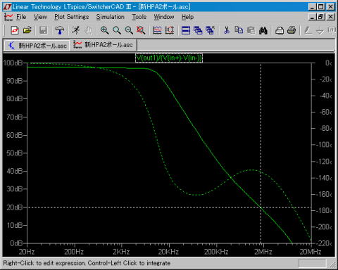Open the Simulation menu
Viewport: 338px width, 270px height.
[x=111, y=17]
